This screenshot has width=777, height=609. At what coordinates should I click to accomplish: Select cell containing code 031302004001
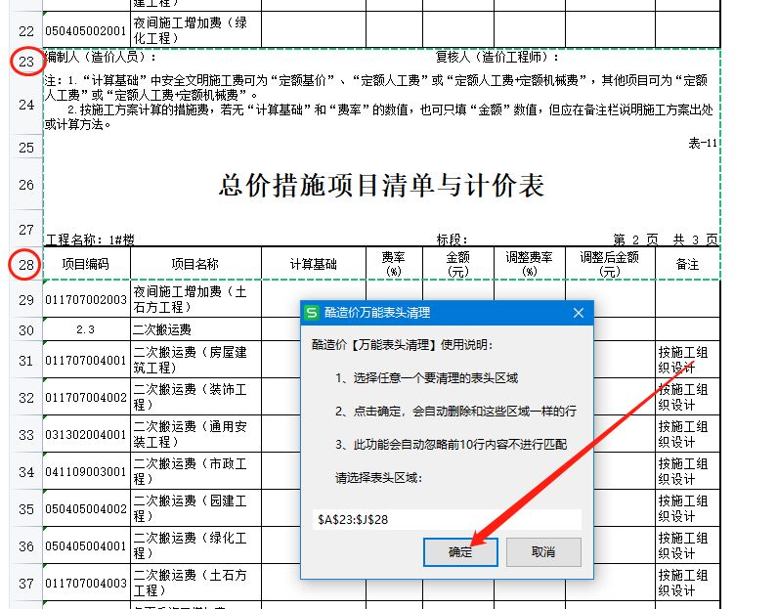tap(86, 434)
